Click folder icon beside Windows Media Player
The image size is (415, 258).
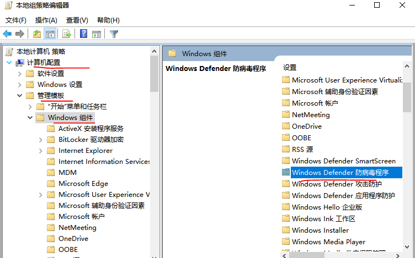286,241
